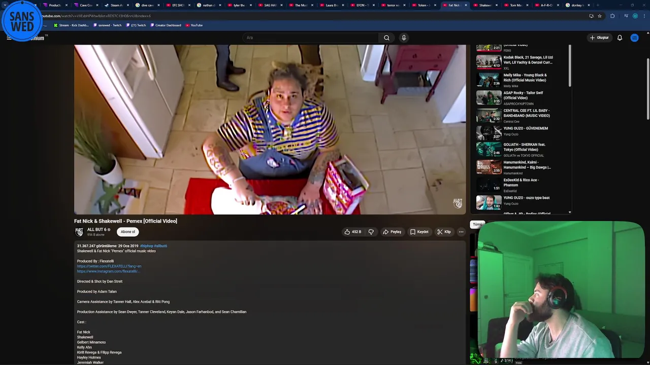
Task: Click Paylaş share button
Action: click(392, 232)
